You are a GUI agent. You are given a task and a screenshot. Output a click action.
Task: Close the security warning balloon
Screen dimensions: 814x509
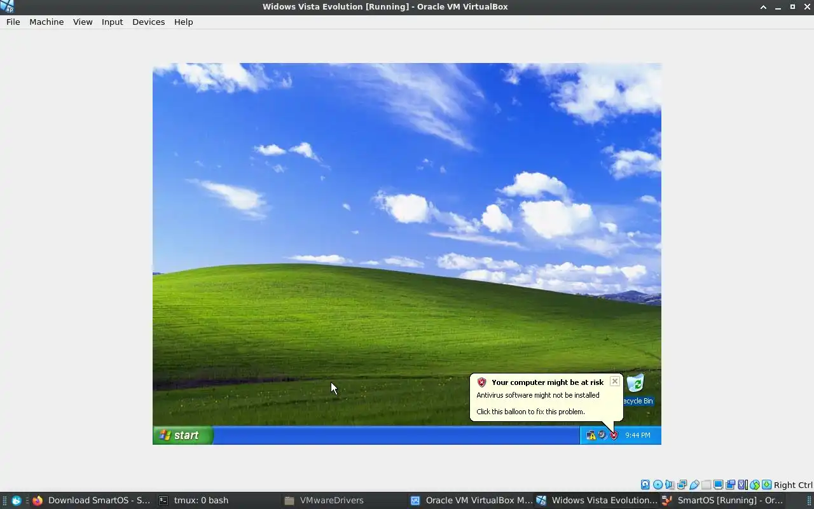[614, 381]
